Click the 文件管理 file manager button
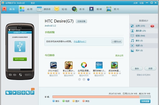 pos(145,101)
